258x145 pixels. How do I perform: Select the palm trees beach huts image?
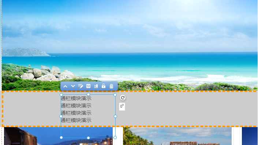[177, 136]
